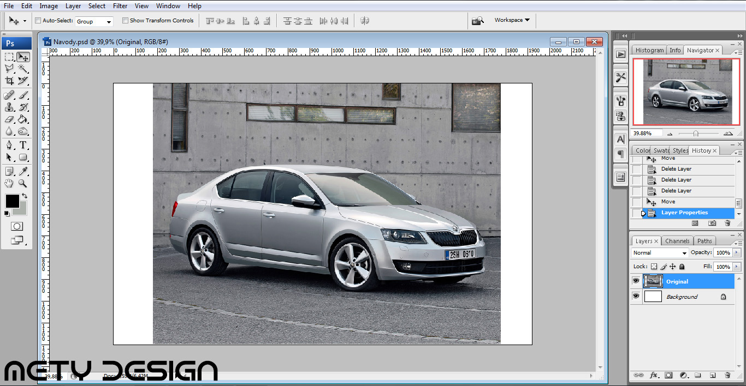Toggle Lock transparent pixels
Image resolution: width=746 pixels, height=386 pixels.
(654, 267)
